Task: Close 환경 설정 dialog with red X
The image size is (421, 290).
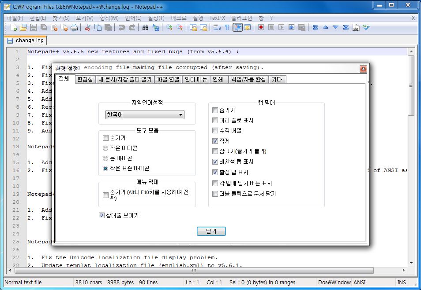Action: pos(363,69)
